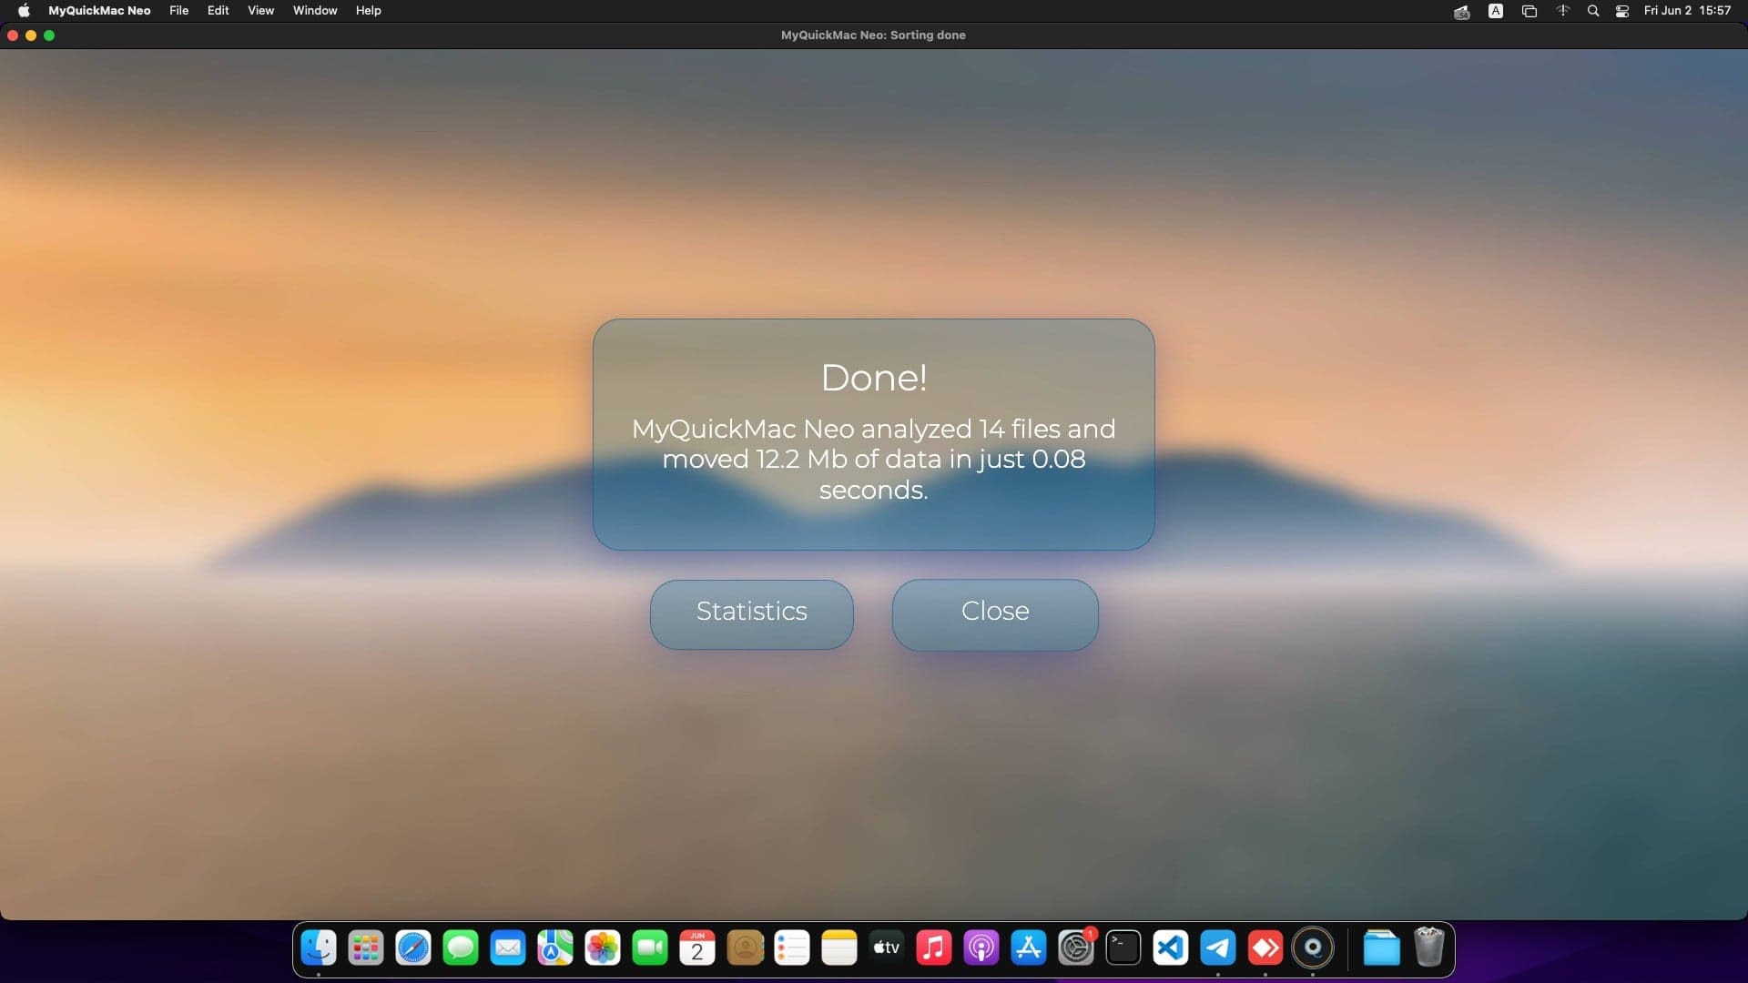Click the MyQuickMac Neo dock icon
The height and width of the screenshot is (983, 1748).
click(1313, 948)
